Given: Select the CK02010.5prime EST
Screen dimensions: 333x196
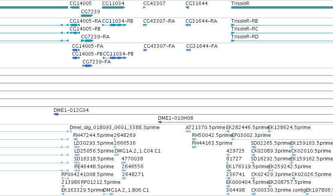Looking at the screenshot, I should tap(293, 155).
